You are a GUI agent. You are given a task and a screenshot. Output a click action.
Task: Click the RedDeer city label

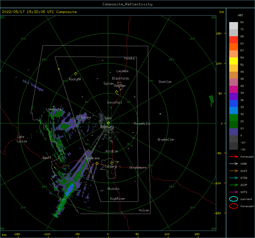(x=120, y=86)
